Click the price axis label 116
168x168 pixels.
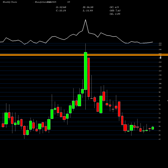[x=160, y=75]
